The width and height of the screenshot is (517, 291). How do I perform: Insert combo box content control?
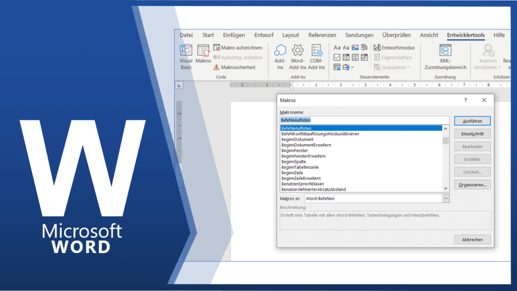[346, 58]
